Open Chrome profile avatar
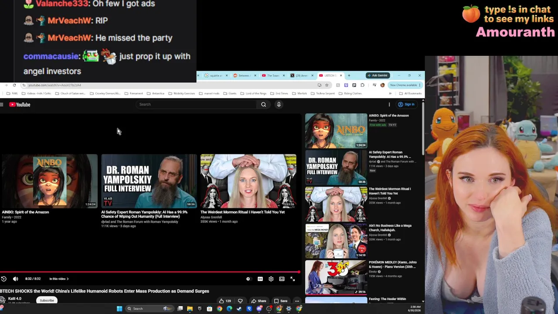558x314 pixels. coord(382,85)
